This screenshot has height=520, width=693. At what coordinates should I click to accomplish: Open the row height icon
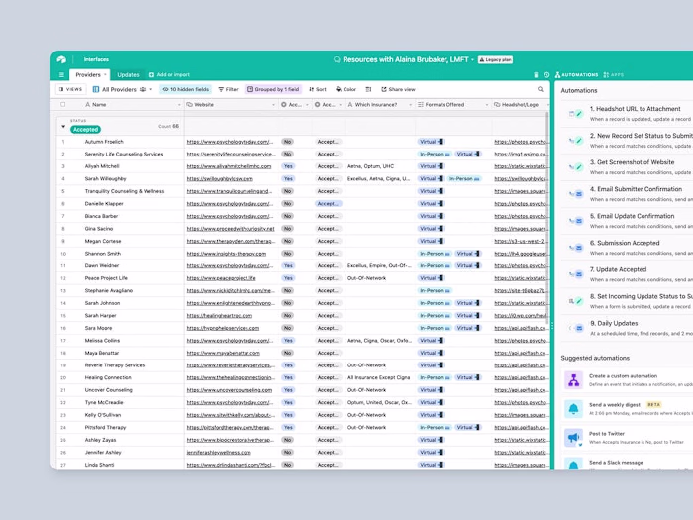click(x=368, y=89)
